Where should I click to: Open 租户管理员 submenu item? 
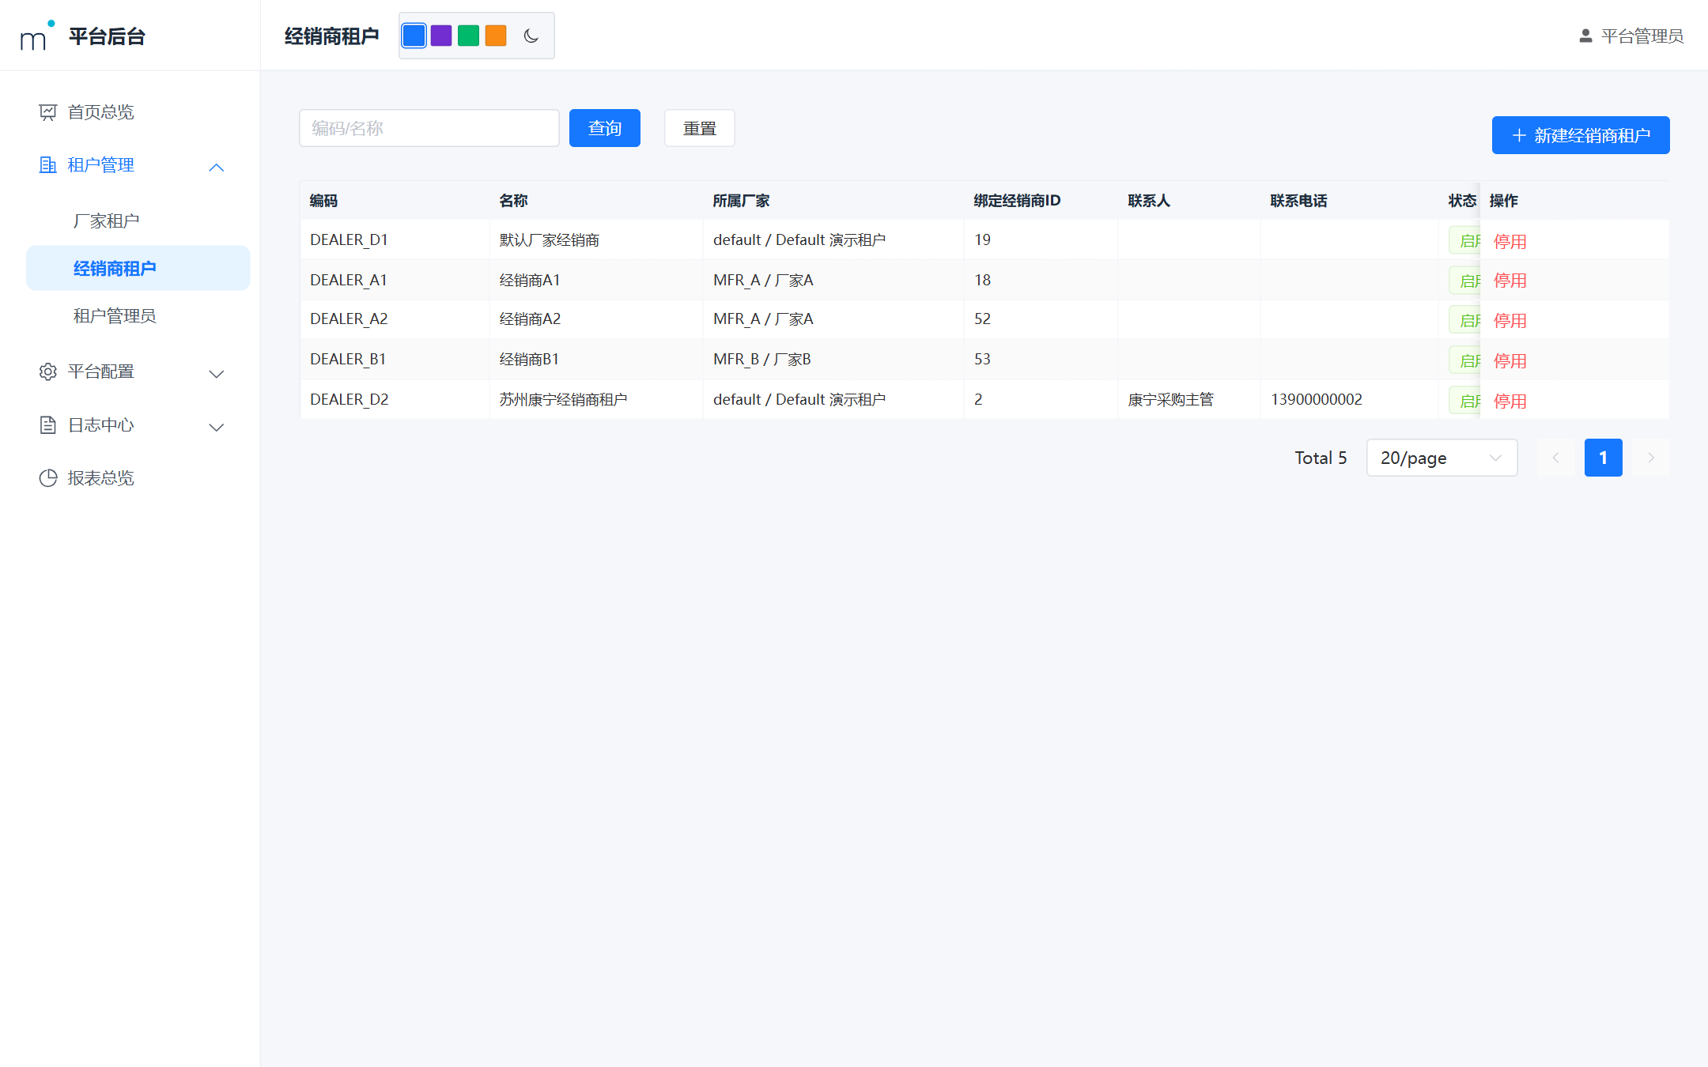pyautogui.click(x=138, y=316)
